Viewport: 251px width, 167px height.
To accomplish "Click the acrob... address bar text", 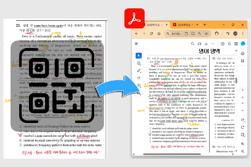I will pos(177,33).
